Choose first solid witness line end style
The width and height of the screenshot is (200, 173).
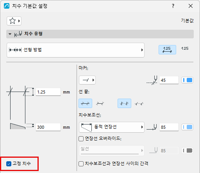[85, 103]
